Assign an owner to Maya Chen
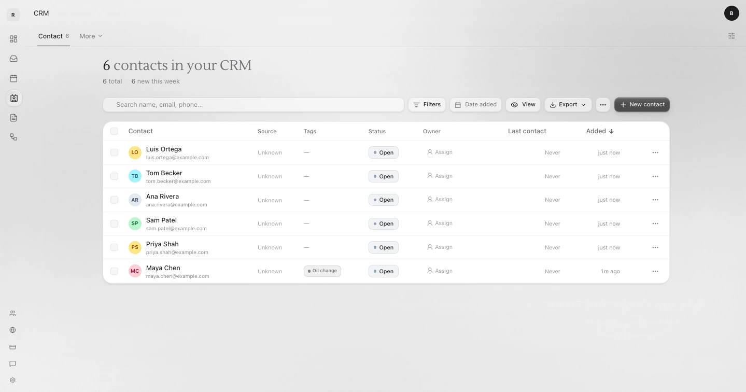The width and height of the screenshot is (746, 392). tap(440, 271)
